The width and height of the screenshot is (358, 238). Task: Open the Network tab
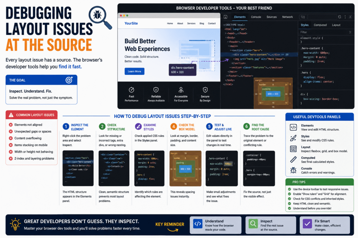point(287,17)
